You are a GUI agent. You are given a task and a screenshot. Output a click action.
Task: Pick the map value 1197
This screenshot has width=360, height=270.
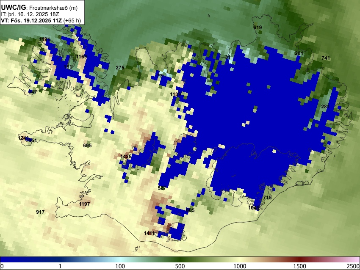tap(84, 204)
